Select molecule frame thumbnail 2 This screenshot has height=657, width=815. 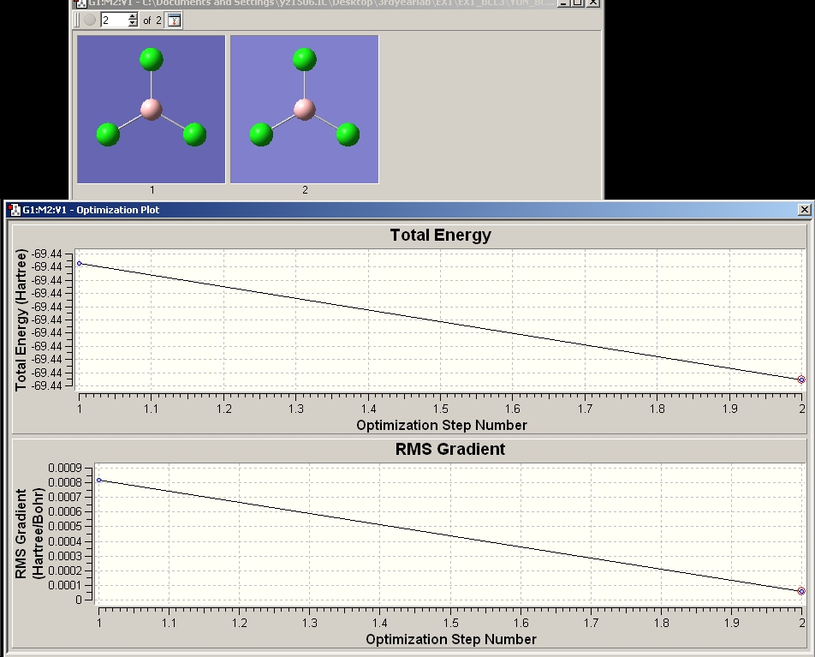click(305, 110)
